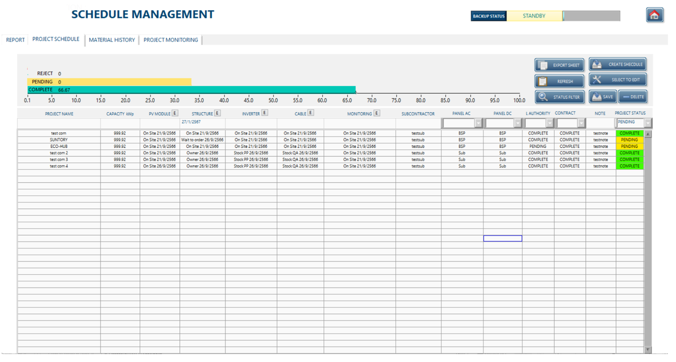Select the ECO-HUB project name cell
Image resolution: width=676 pixels, height=362 pixels.
coord(59,146)
